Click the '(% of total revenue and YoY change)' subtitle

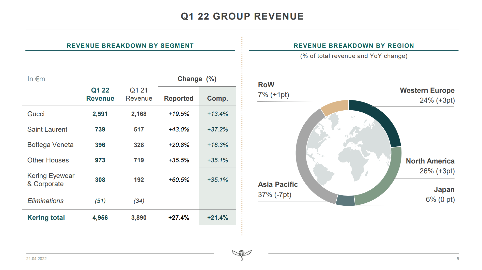point(354,56)
